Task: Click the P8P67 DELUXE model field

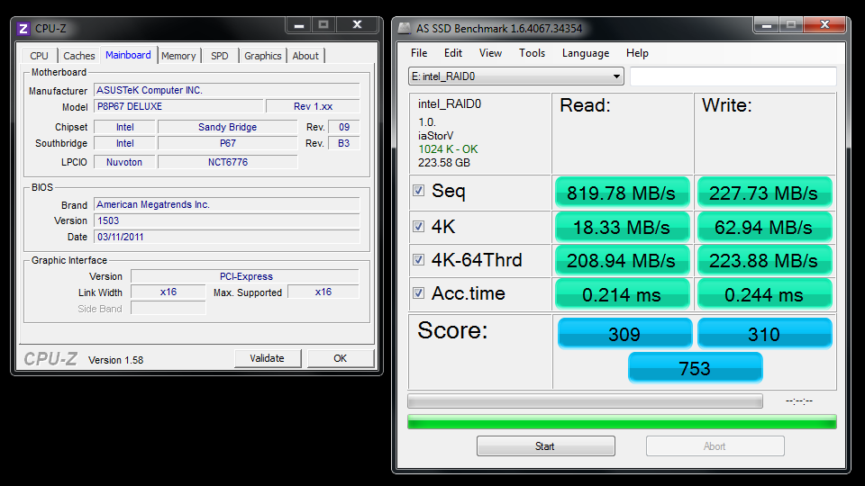Action: [x=178, y=106]
